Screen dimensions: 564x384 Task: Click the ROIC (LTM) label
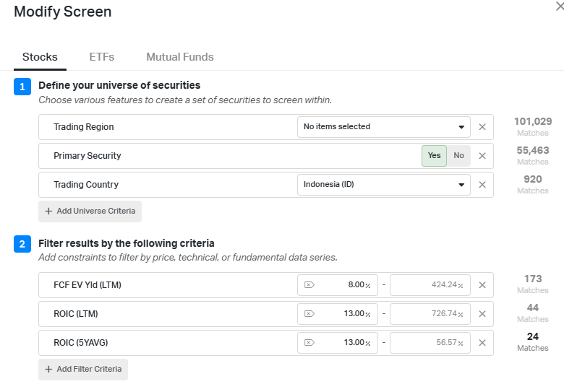click(x=76, y=313)
